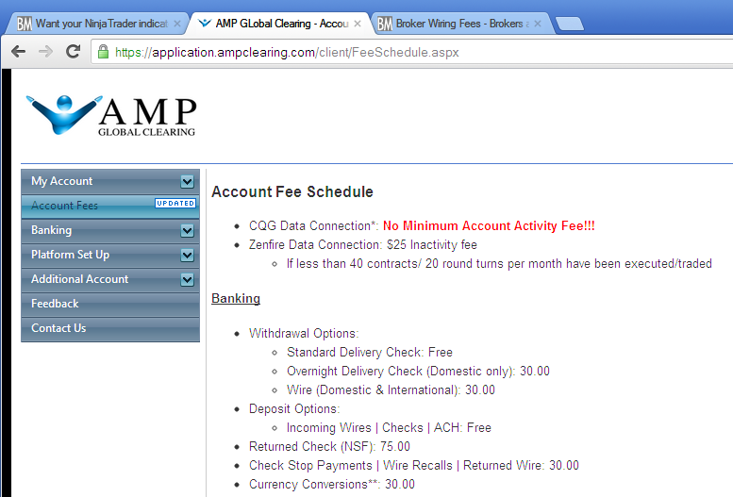Click the green SSL padlock icon
This screenshot has width=733, height=497.
tap(104, 52)
